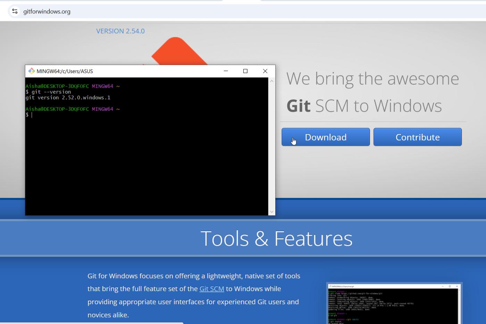Viewport: 486px width, 324px height.
Task: Minimize the MINGW64 terminal window
Action: point(226,71)
